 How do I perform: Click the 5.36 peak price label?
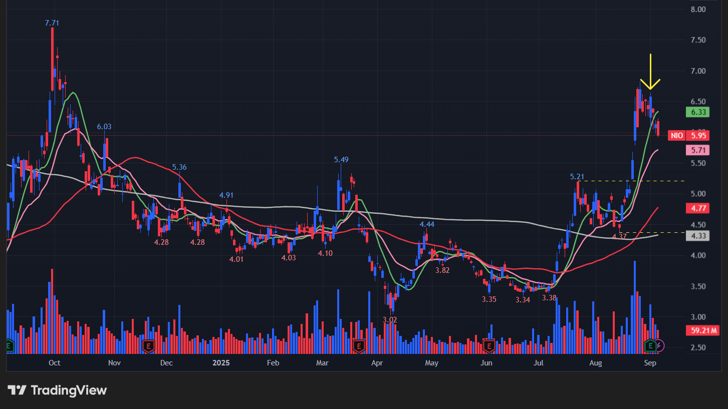(179, 167)
